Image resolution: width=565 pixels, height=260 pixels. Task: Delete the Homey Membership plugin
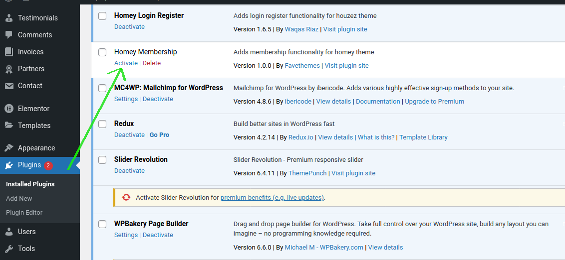click(152, 63)
